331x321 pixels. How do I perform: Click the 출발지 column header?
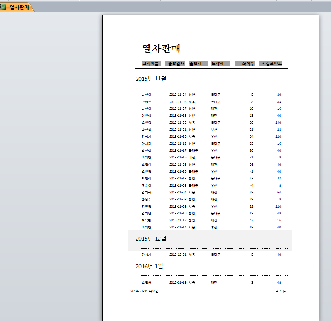point(198,64)
